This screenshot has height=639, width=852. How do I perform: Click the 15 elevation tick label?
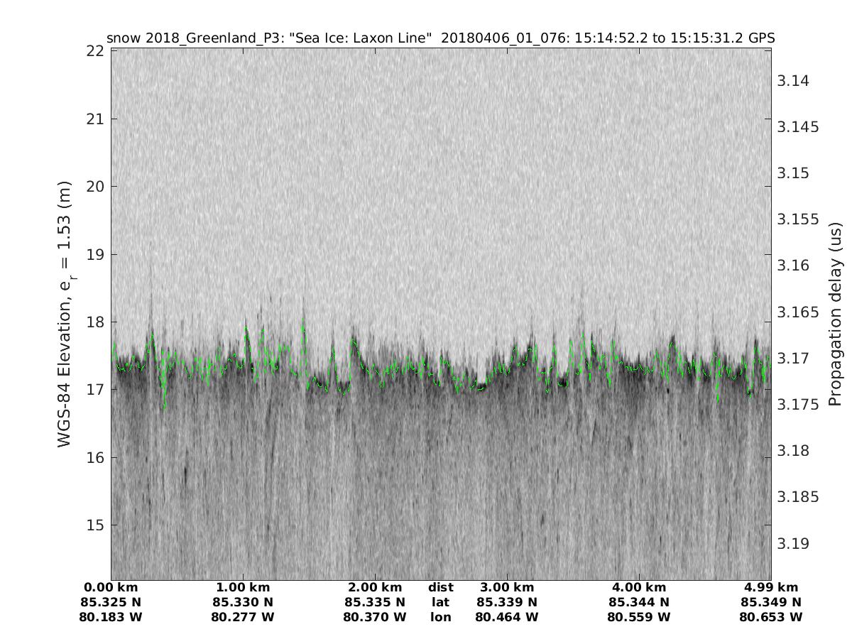pyautogui.click(x=97, y=525)
